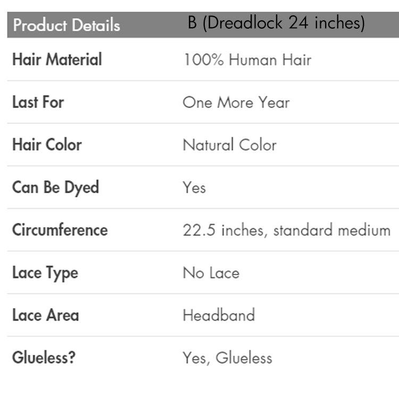Screen dimensions: 399x399
Task: Select the Yes, Glueless value
Action: tap(227, 358)
